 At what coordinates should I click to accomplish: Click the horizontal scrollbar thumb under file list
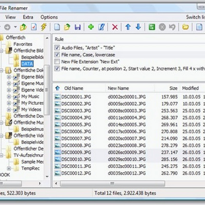(x=112, y=183)
